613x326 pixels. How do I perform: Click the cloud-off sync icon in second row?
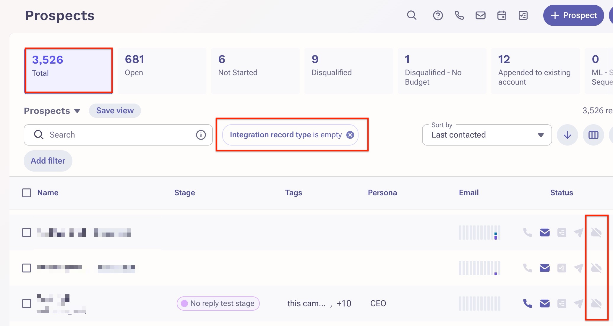tap(596, 268)
